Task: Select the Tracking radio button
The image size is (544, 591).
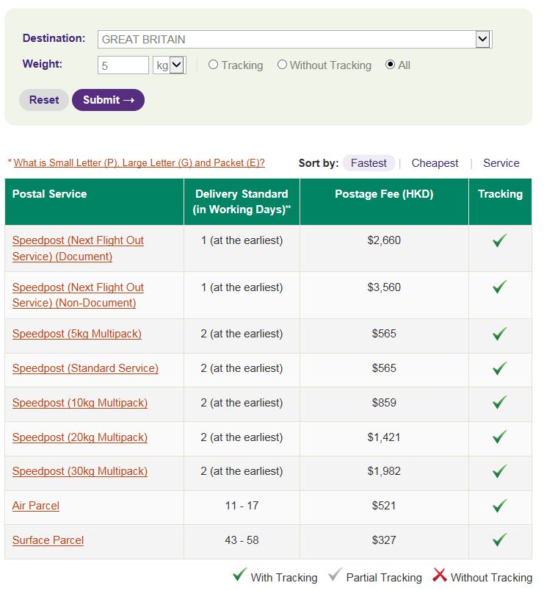Action: pos(214,65)
